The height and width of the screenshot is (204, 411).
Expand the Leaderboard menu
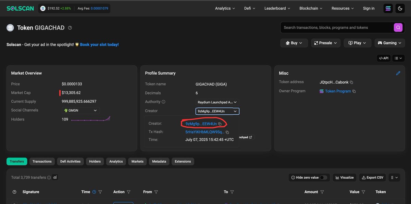click(x=277, y=9)
